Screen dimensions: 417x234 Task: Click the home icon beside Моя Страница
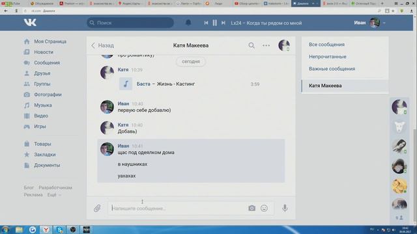click(27, 42)
